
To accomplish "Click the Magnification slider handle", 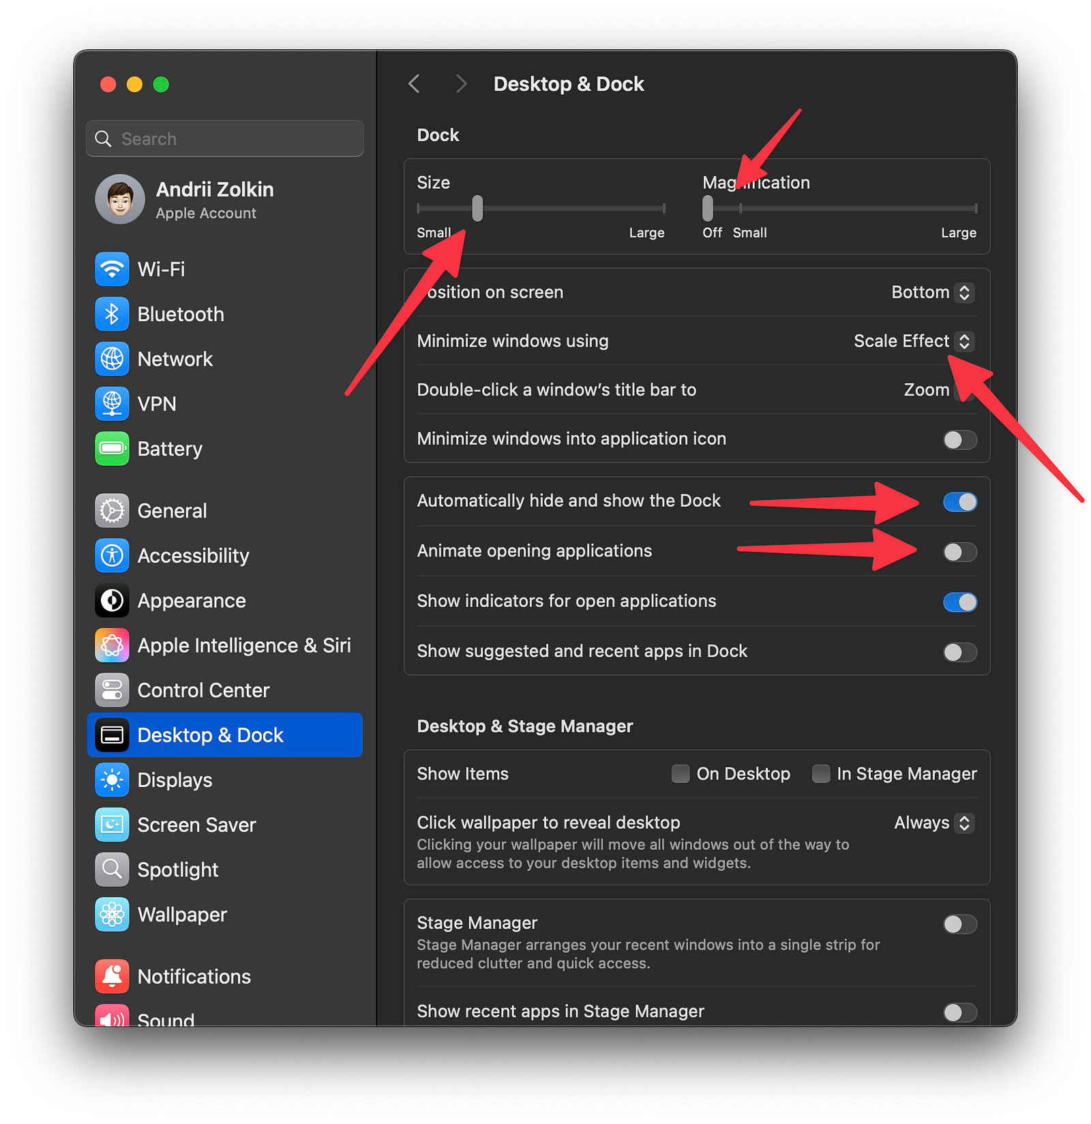I will click(708, 208).
